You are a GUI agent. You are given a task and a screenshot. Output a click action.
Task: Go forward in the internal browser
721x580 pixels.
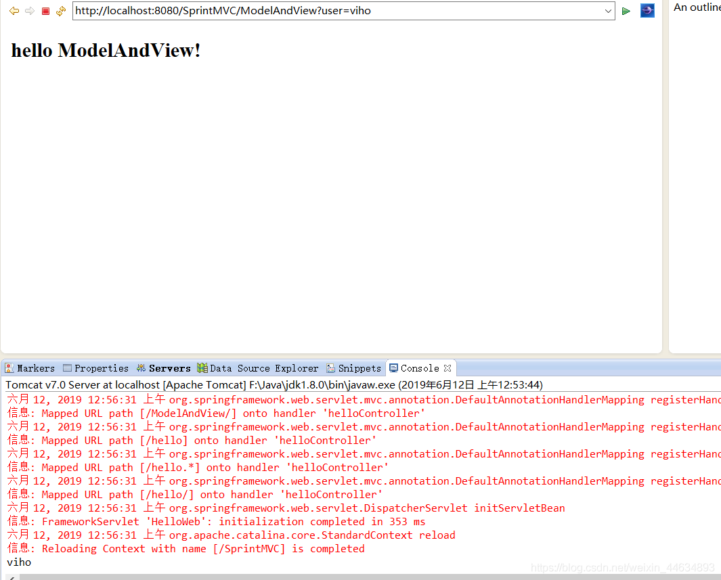click(30, 11)
